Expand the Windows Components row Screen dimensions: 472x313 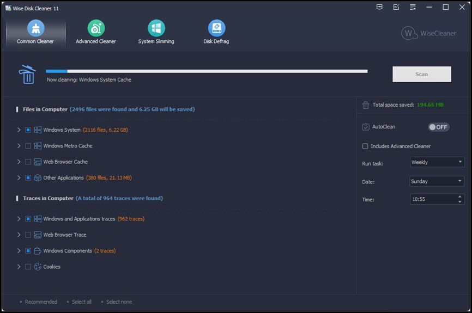tap(19, 251)
